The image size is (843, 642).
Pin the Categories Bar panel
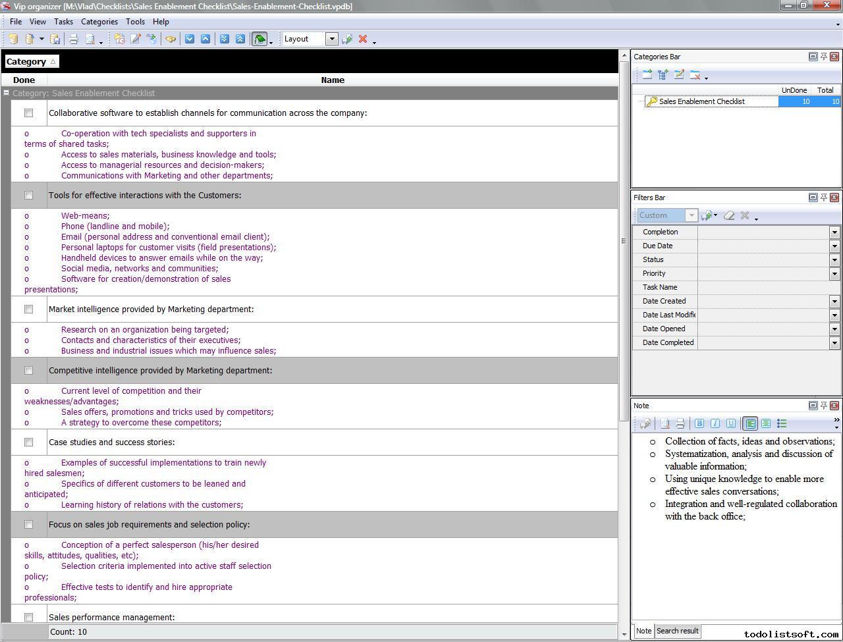[x=823, y=57]
